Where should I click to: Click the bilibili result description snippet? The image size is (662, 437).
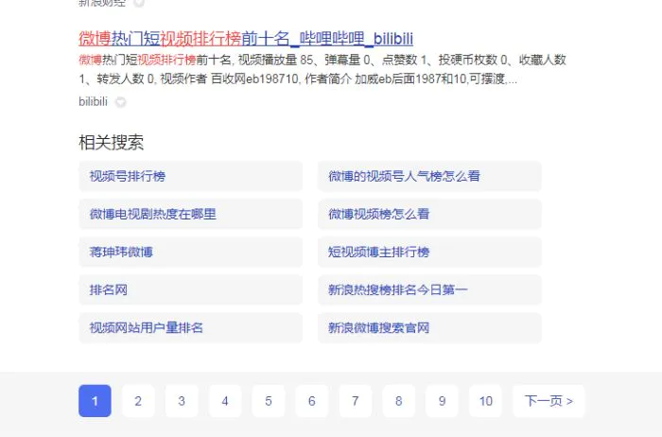[322, 69]
